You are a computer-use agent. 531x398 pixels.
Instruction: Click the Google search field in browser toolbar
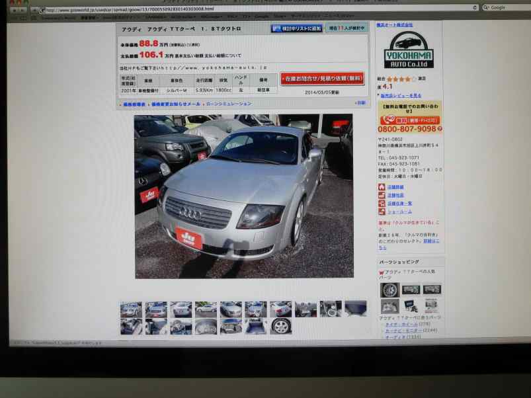tap(507, 7)
